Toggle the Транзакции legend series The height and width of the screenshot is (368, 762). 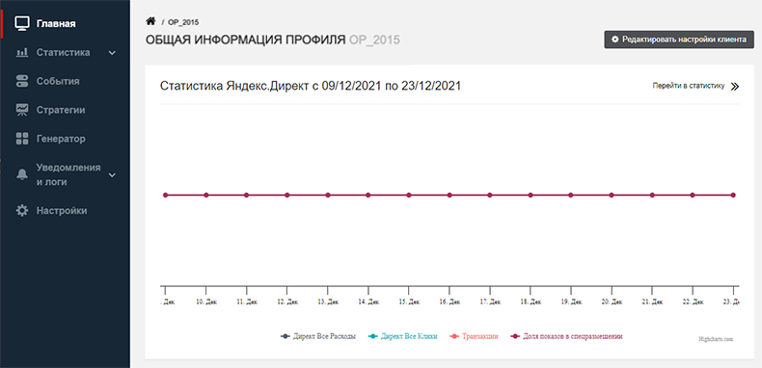pos(474,336)
